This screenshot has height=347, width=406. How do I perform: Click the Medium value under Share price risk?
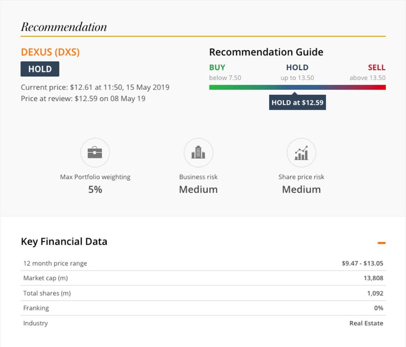pos(301,189)
